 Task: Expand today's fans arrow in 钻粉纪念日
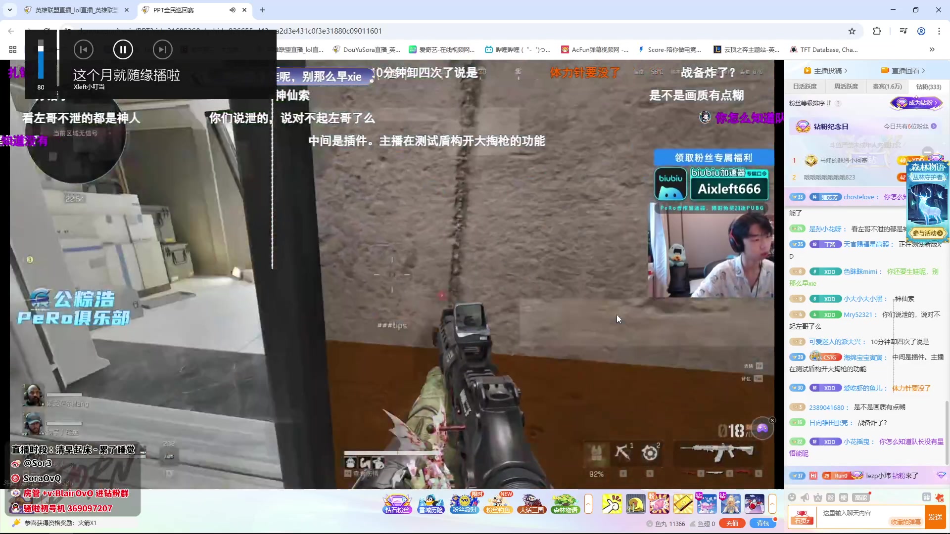(x=934, y=126)
